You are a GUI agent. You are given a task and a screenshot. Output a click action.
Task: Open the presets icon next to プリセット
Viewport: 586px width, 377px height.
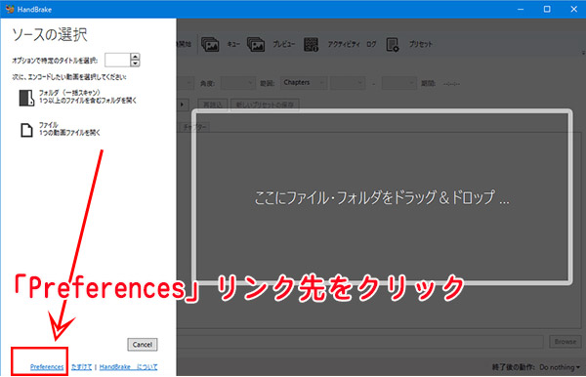coord(393,45)
